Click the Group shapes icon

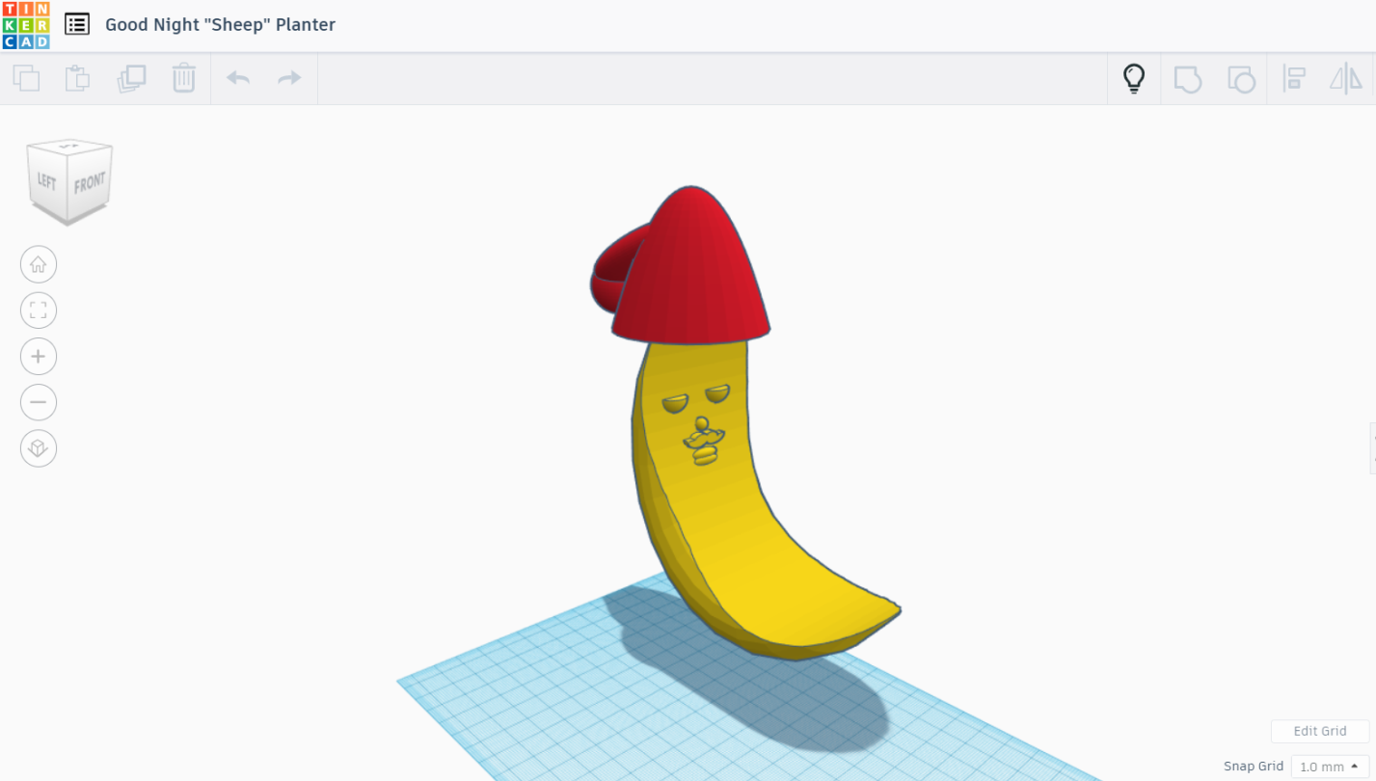tap(1187, 79)
